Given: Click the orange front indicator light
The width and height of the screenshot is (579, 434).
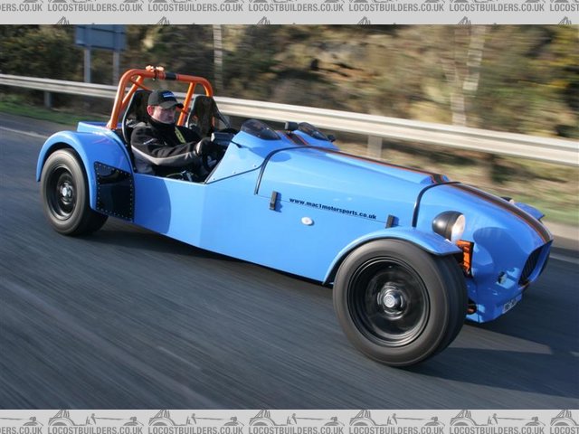Looking at the screenshot, I should pos(466,255).
